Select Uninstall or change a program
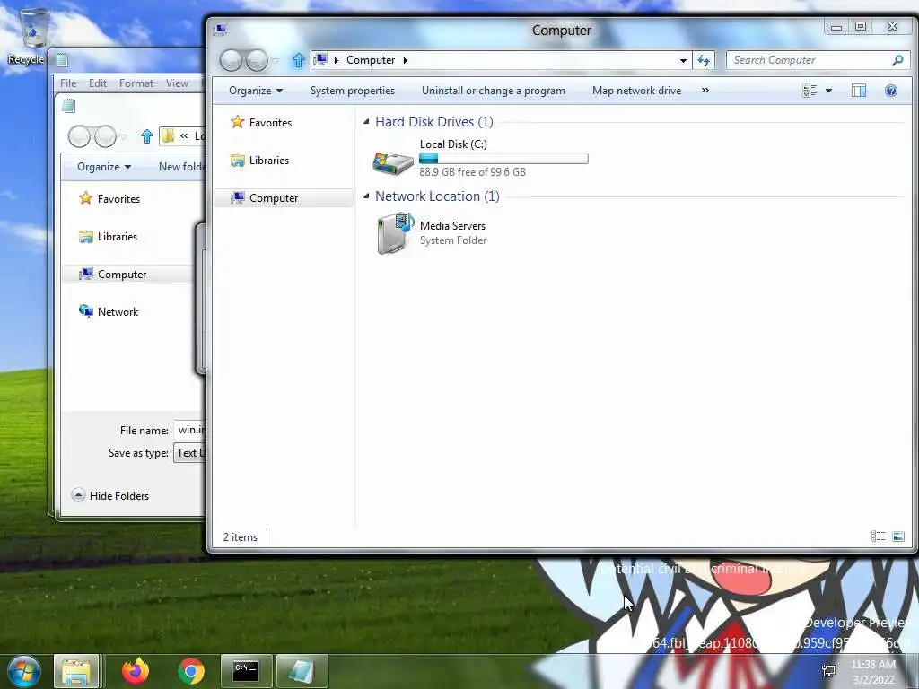Viewport: 919px width, 689px height. [x=494, y=91]
